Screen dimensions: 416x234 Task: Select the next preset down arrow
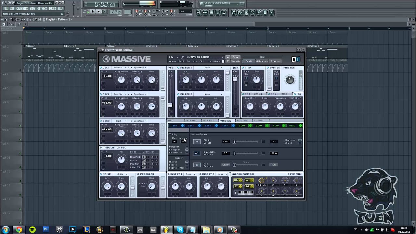pos(227,61)
